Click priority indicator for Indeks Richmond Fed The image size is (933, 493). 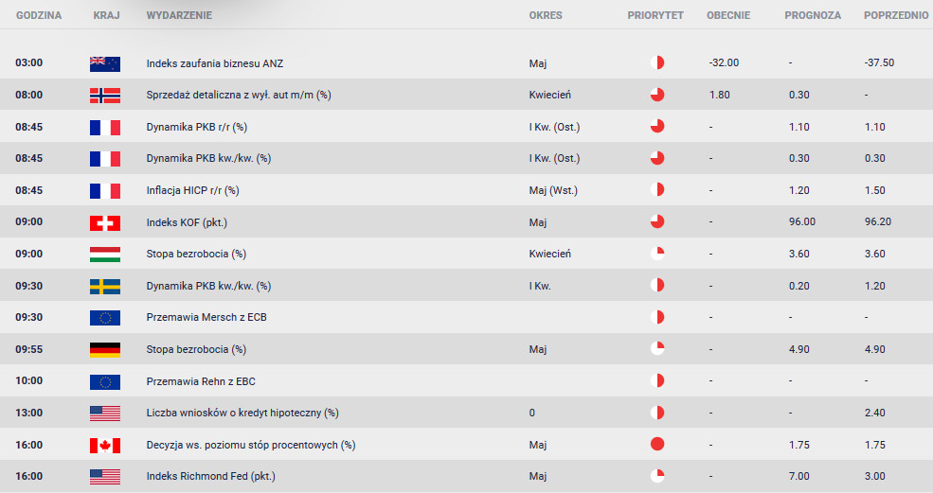(x=657, y=476)
